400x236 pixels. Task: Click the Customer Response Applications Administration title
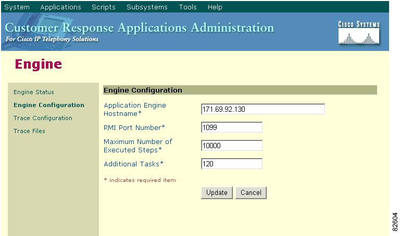coord(139,28)
